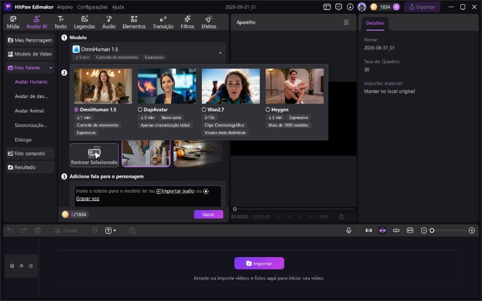Viewport: 482px width, 301px height.
Task: Click the timeline zoom slider handle
Action: (x=432, y=231)
